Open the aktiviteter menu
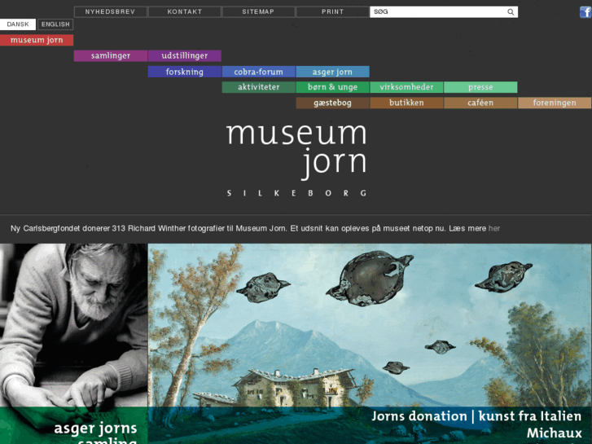This screenshot has width=592, height=444. 258,87
